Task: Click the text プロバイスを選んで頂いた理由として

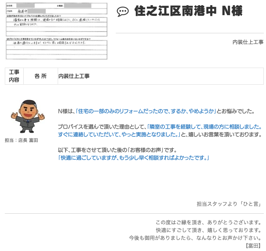Action: point(102,126)
